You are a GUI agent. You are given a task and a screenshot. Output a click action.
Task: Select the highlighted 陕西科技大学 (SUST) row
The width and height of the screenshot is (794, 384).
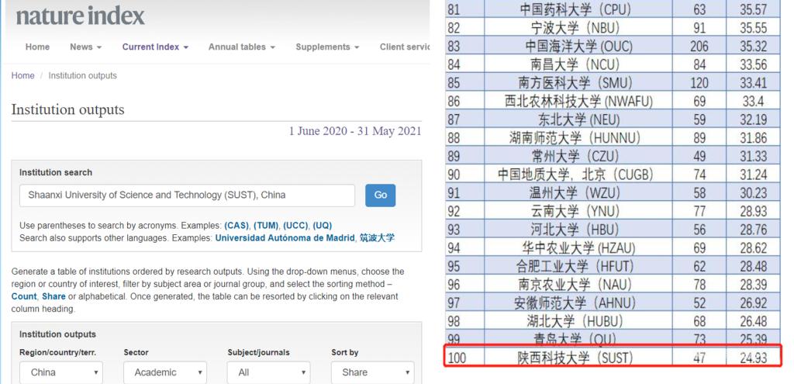pos(613,358)
